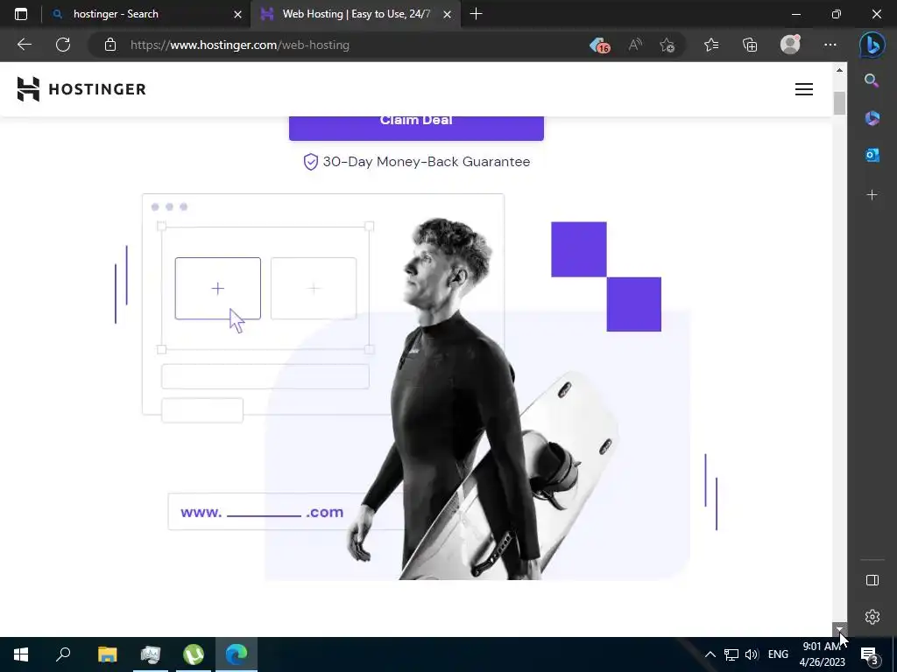Click page scrollbar up arrow
This screenshot has width=897, height=672.
(x=839, y=70)
